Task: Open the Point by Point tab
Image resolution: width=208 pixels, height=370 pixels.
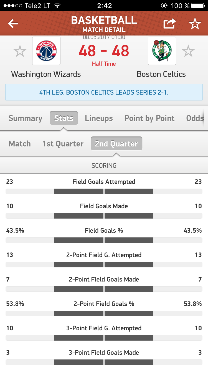Action: tap(149, 118)
